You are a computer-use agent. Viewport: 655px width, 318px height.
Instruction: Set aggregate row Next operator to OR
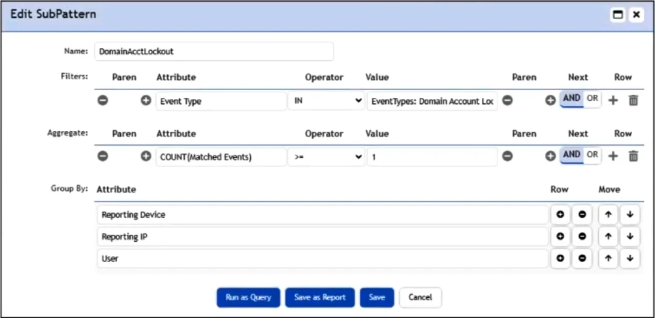tap(592, 154)
